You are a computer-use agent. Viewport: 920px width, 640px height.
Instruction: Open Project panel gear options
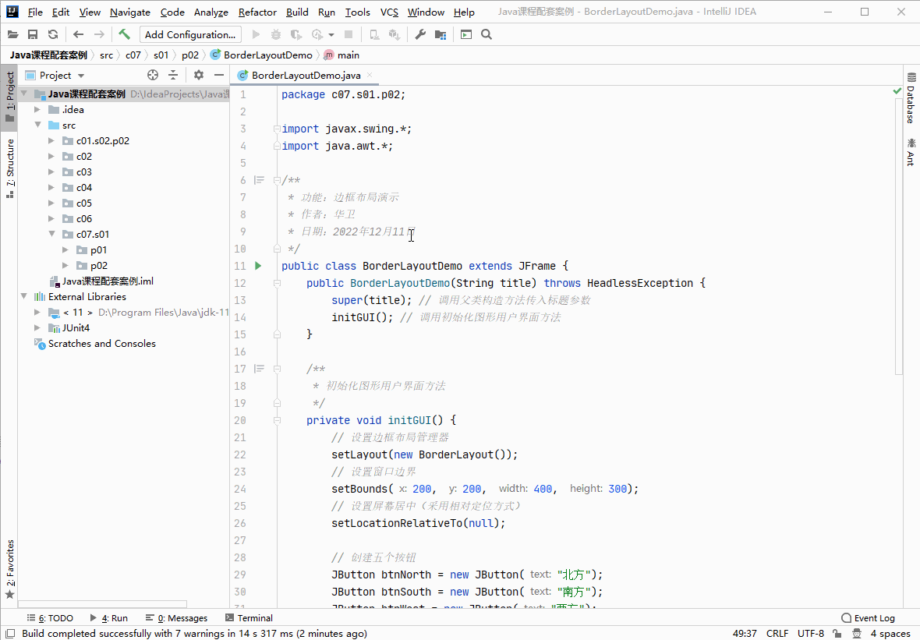(x=199, y=75)
